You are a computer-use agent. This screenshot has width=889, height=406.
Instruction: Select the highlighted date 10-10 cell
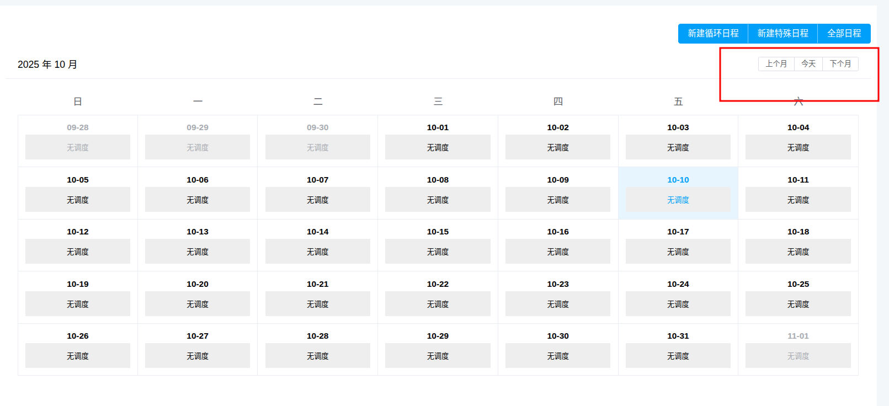pos(678,180)
